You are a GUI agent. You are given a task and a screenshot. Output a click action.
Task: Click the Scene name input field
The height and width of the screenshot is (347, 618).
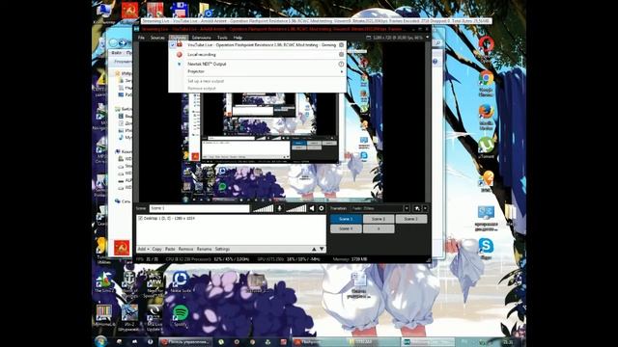tap(199, 208)
